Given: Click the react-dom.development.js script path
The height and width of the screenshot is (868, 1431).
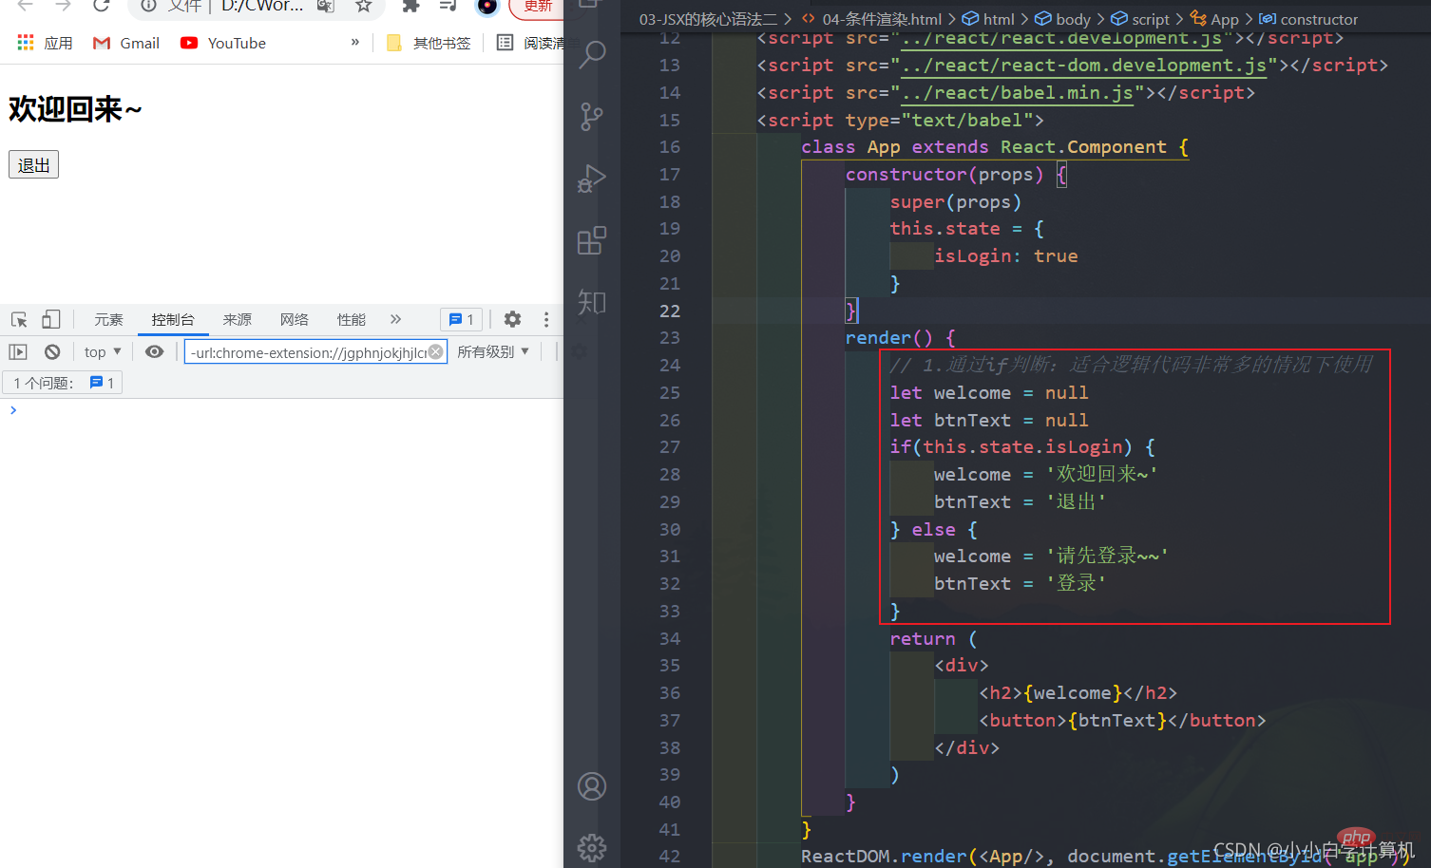Looking at the screenshot, I should (1083, 65).
